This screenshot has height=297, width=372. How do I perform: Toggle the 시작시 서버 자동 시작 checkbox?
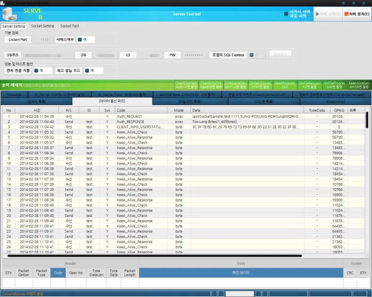click(x=286, y=14)
